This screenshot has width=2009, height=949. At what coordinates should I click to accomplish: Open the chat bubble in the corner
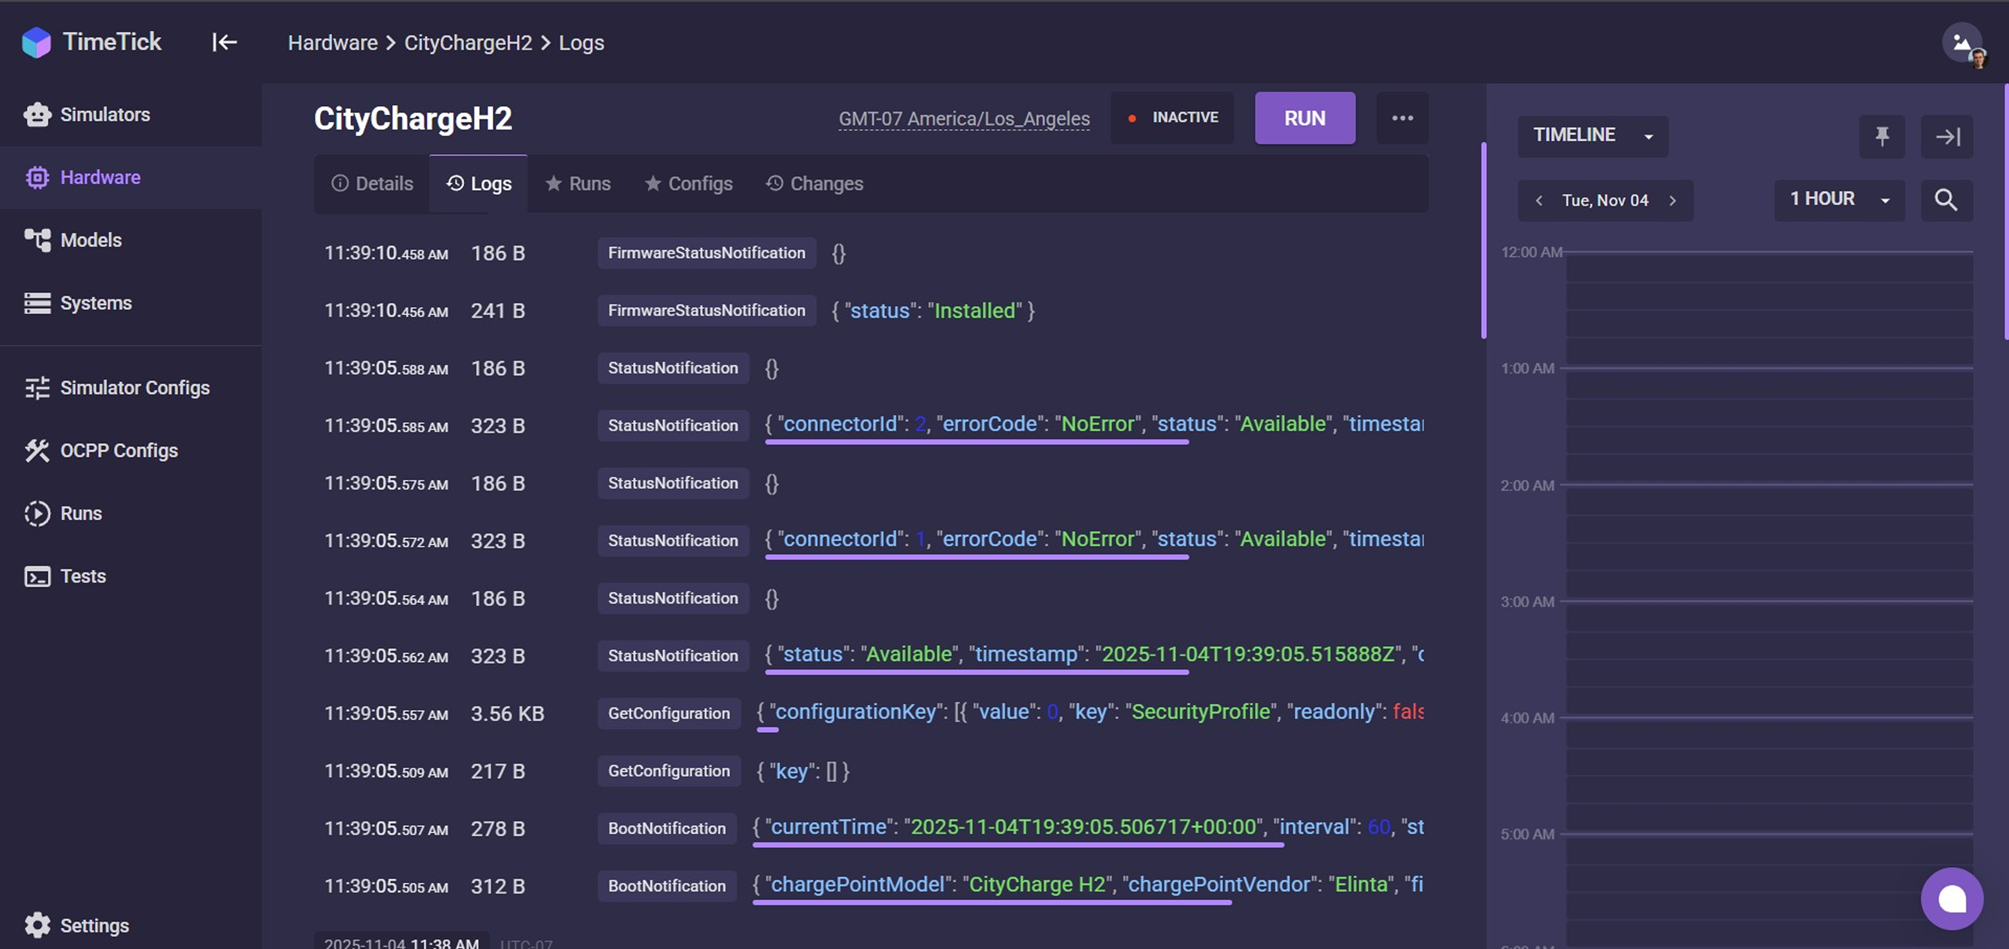(x=1952, y=898)
